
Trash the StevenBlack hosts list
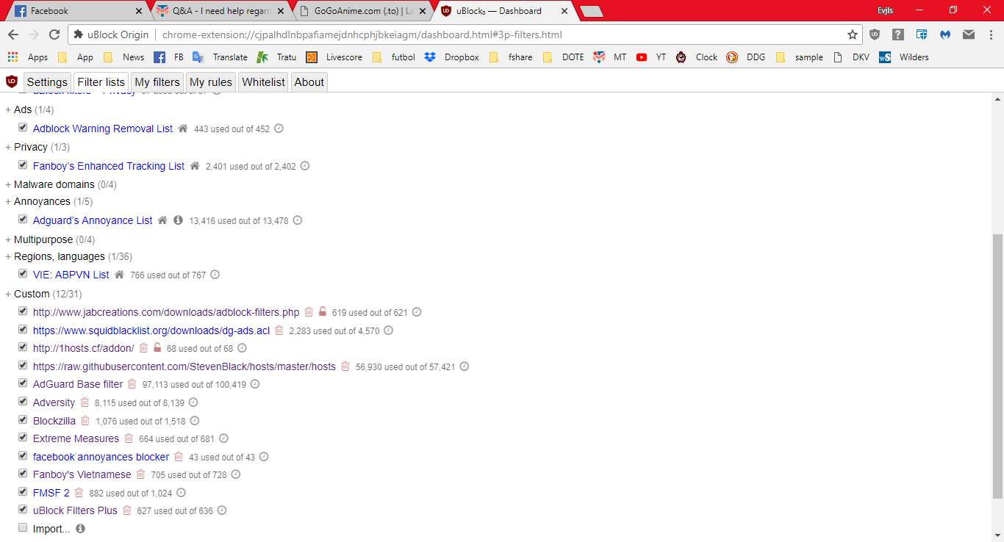point(345,366)
